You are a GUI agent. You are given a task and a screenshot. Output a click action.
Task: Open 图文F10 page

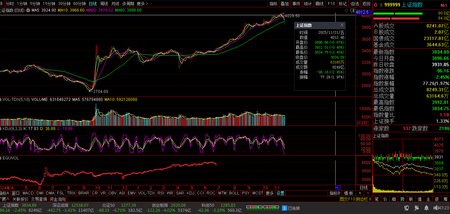tap(348, 199)
